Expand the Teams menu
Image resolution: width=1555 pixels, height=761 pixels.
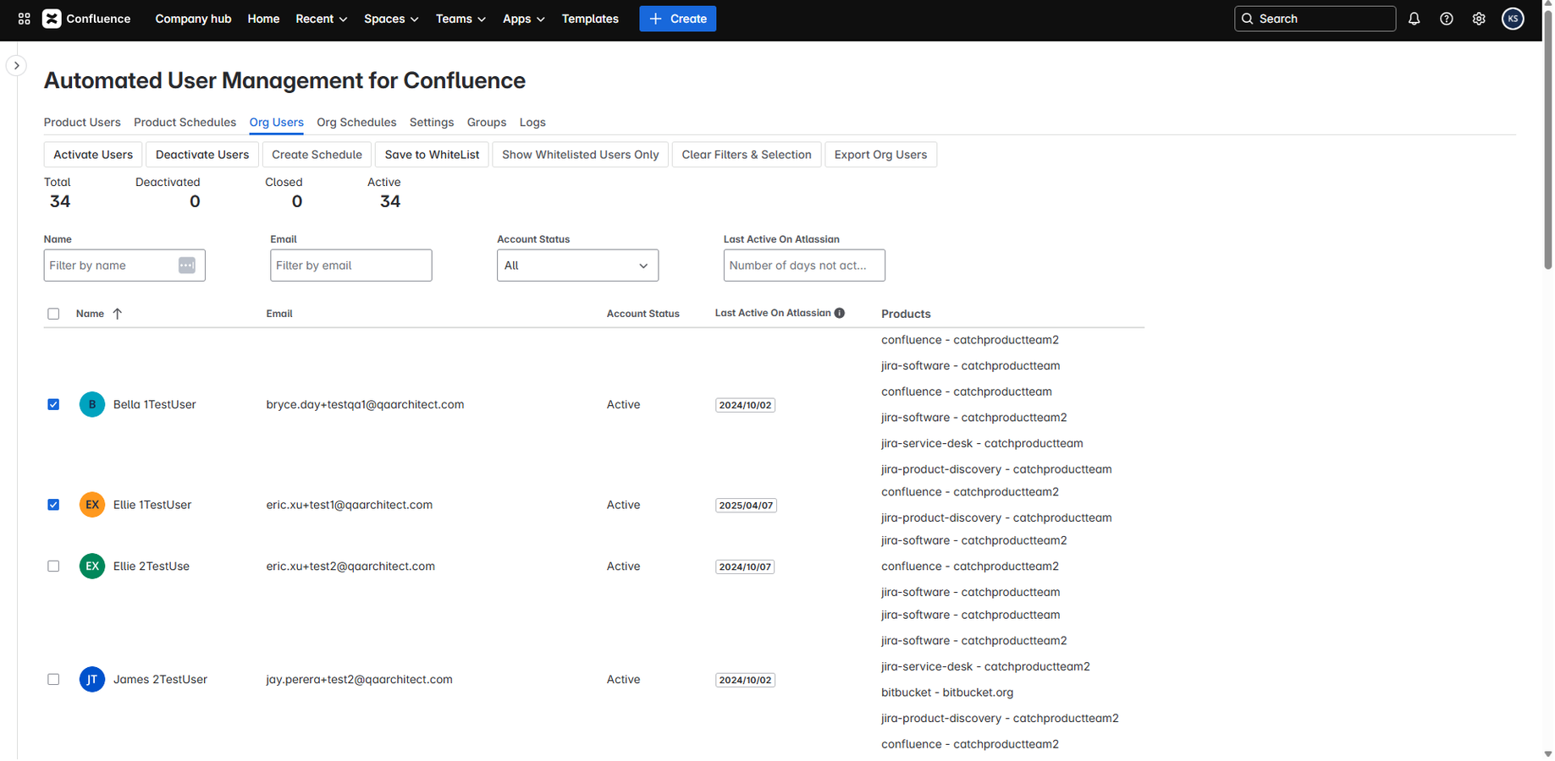pos(460,19)
